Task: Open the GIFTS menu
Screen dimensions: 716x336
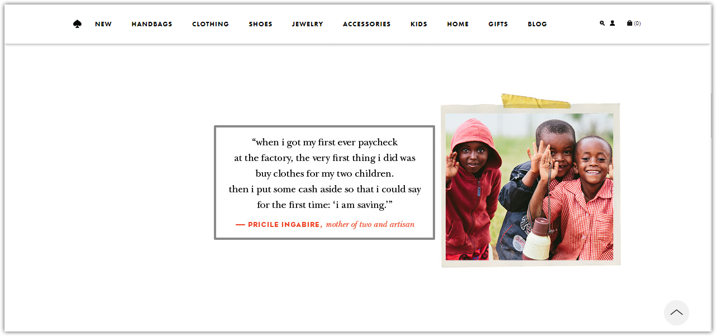Action: point(498,24)
